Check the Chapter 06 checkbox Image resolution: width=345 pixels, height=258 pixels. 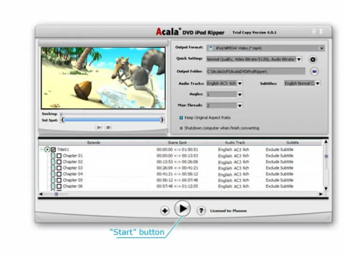[x=59, y=187]
